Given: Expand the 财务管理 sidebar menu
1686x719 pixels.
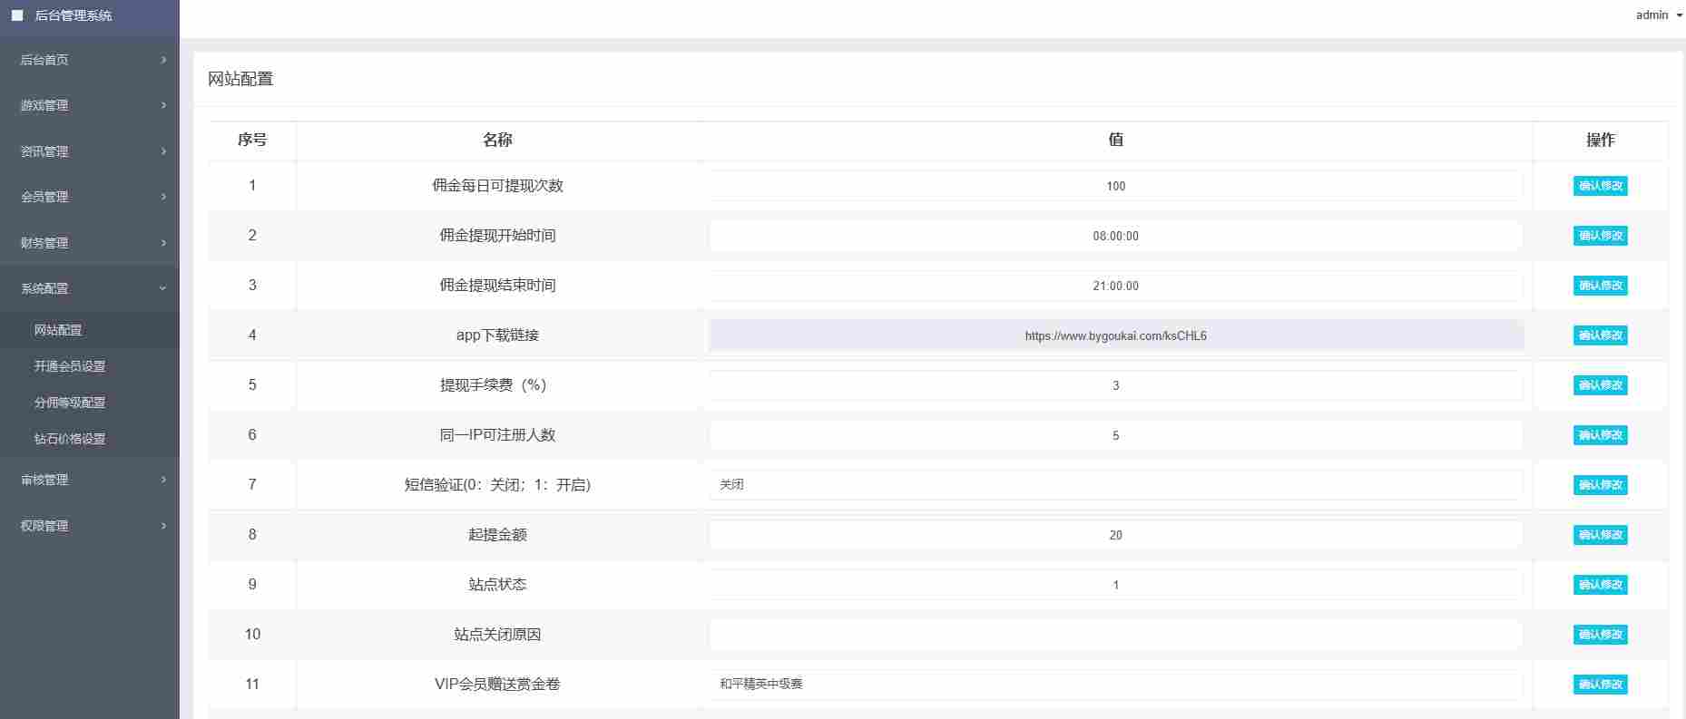Looking at the screenshot, I should click(x=89, y=243).
